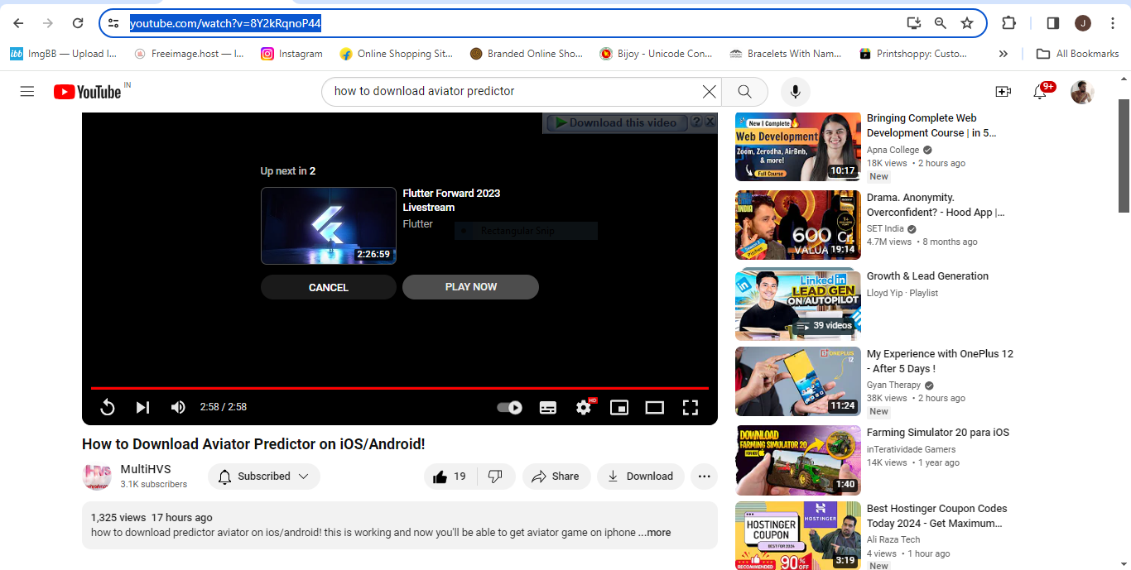Bookmark this page with the star icon
Image resolution: width=1131 pixels, height=570 pixels.
coord(967,23)
